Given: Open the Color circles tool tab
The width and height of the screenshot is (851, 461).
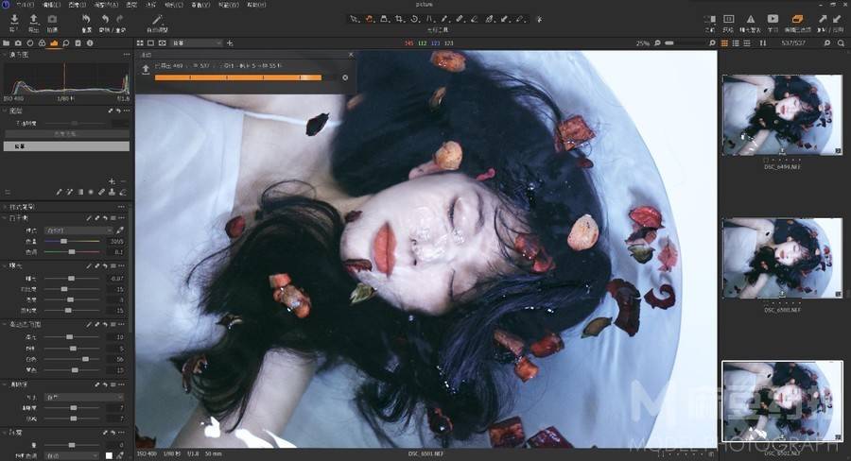Looking at the screenshot, I should click(x=42, y=43).
